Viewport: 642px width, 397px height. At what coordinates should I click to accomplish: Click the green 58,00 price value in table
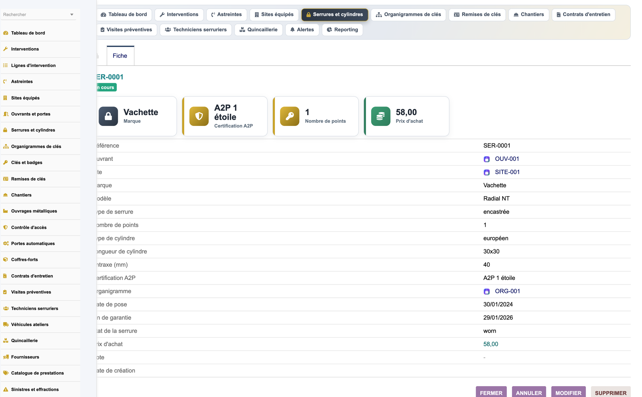pyautogui.click(x=491, y=344)
